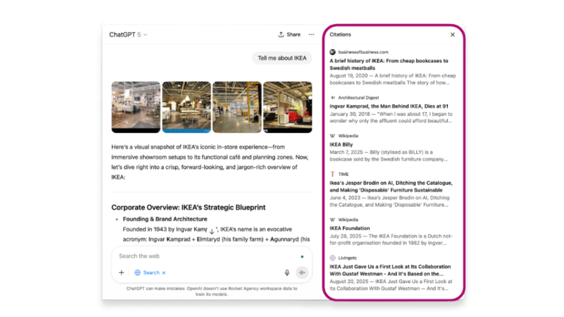Start voice mode with waveform icon
This screenshot has height=317, width=564.
click(x=302, y=272)
